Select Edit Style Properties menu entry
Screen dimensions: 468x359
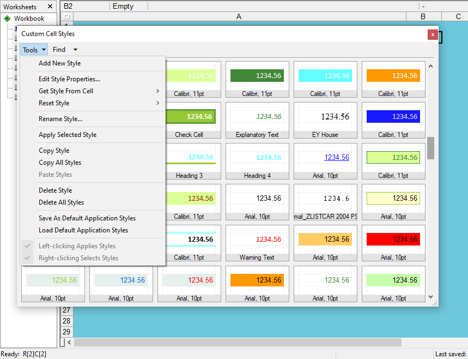tap(69, 79)
